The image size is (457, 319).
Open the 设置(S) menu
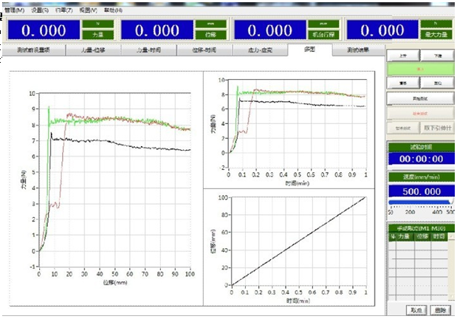pyautogui.click(x=41, y=10)
